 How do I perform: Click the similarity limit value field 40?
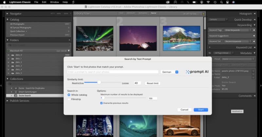click(x=137, y=83)
